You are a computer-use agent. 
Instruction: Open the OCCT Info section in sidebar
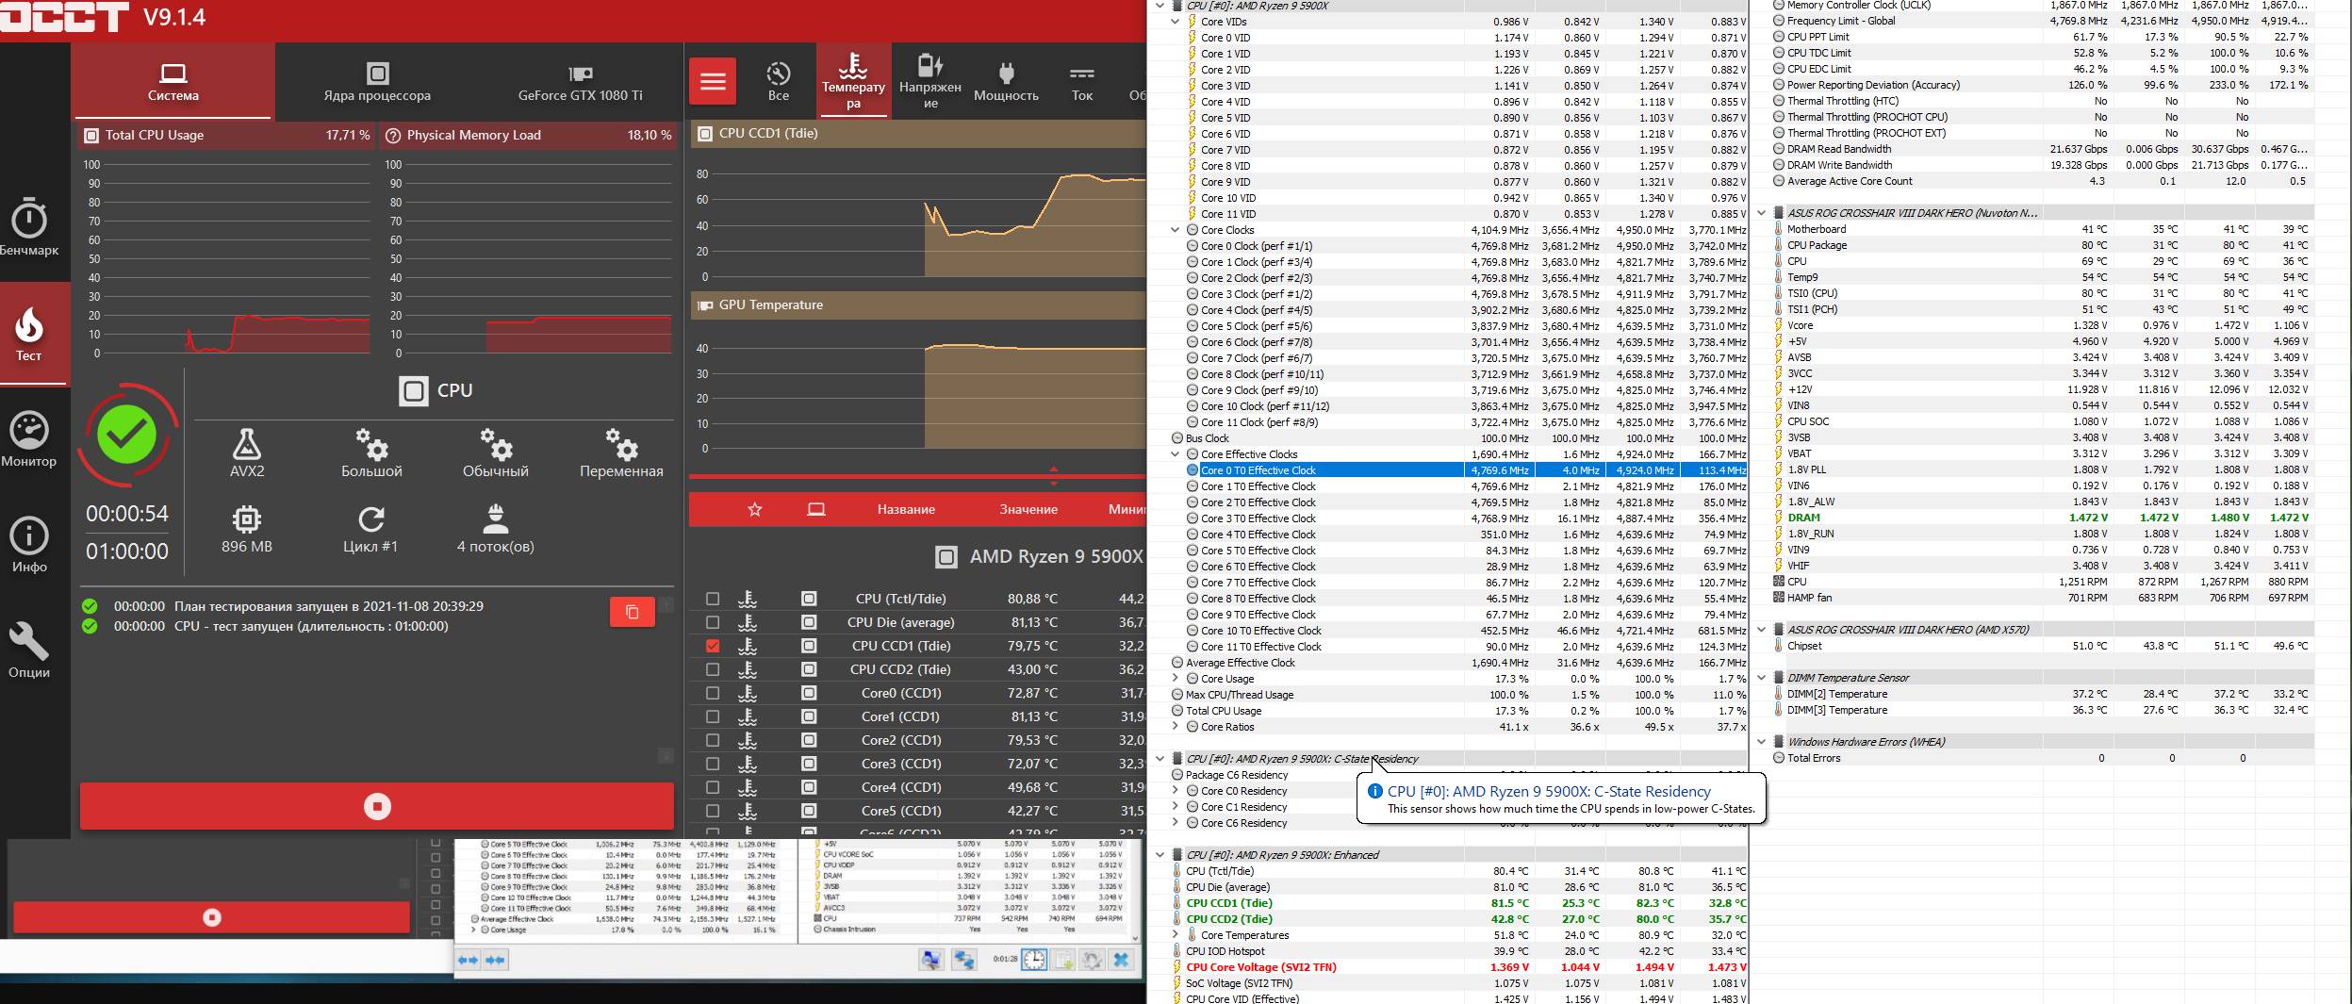[29, 544]
